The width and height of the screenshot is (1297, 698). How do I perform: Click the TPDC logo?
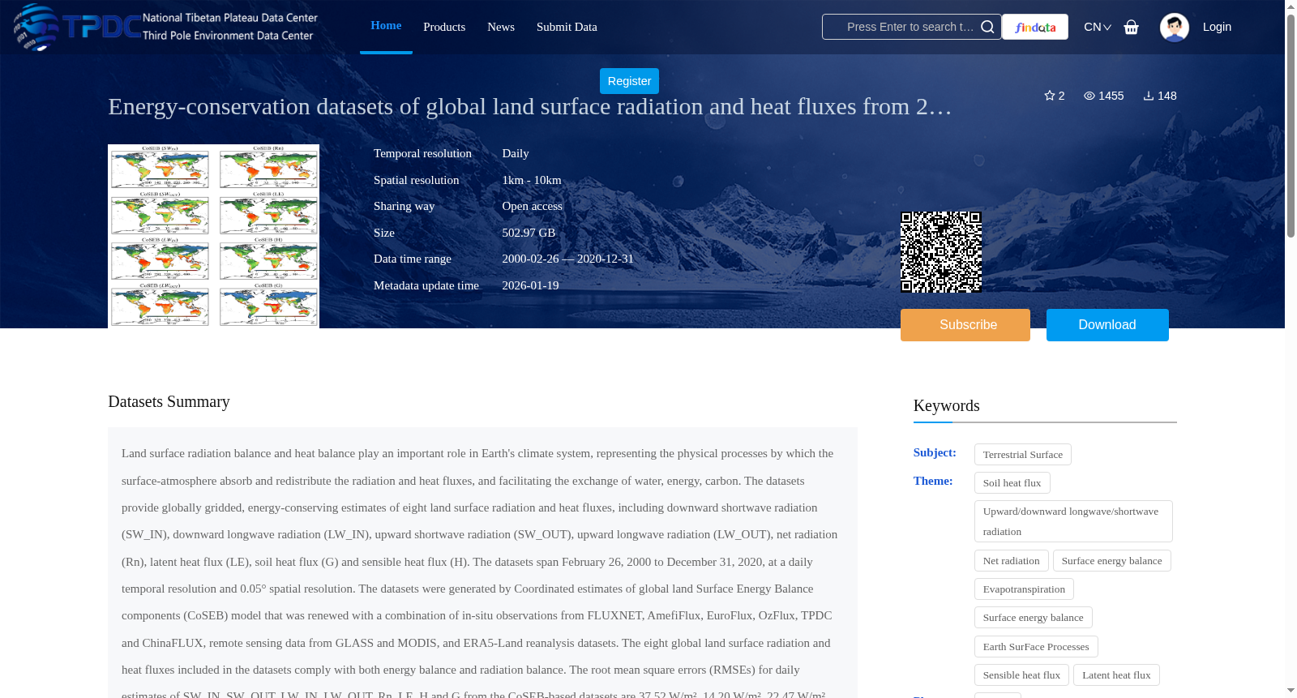click(x=165, y=27)
